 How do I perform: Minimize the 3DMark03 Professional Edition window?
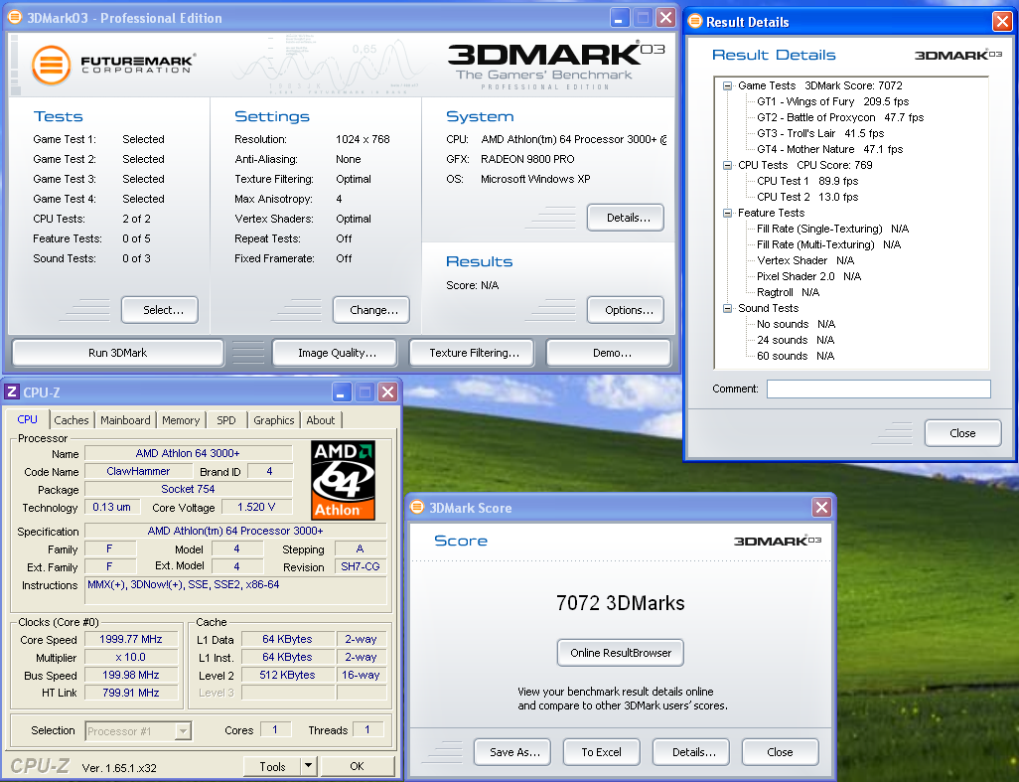coord(620,18)
